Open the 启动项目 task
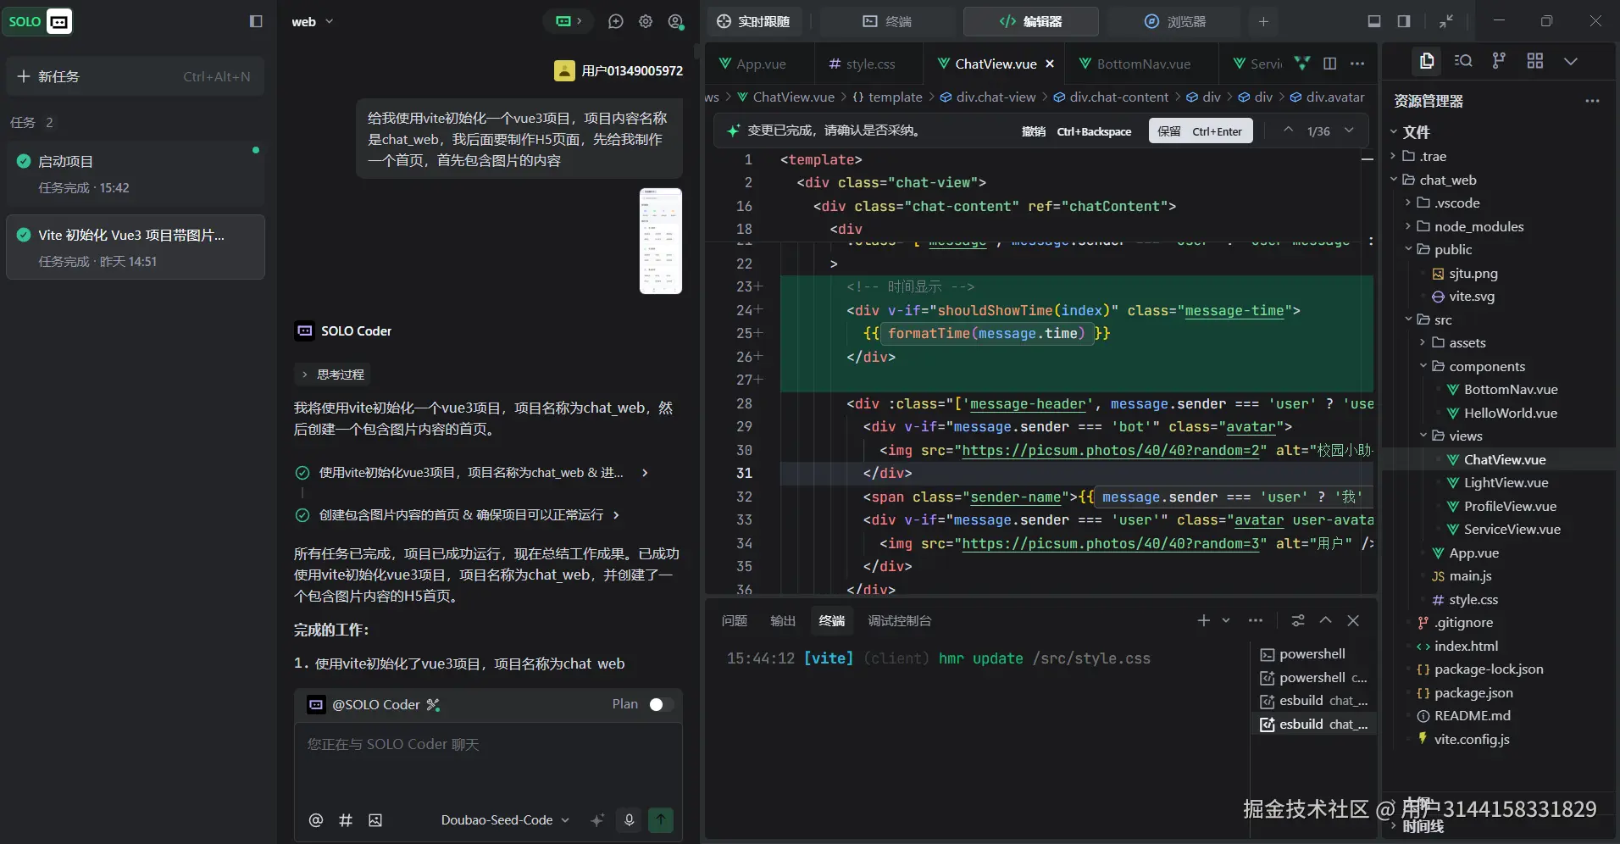Image resolution: width=1620 pixels, height=844 pixels. [136, 174]
